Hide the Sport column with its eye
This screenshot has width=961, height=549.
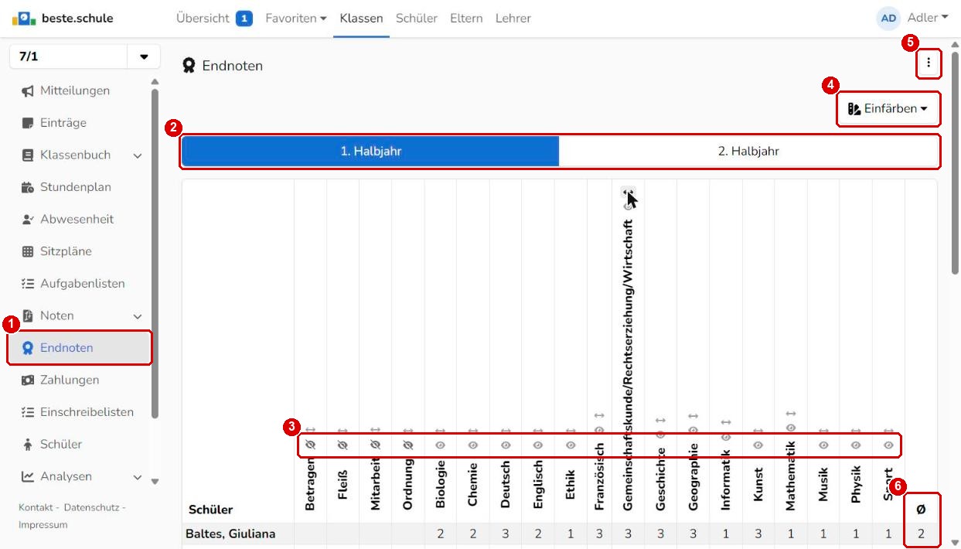click(888, 445)
